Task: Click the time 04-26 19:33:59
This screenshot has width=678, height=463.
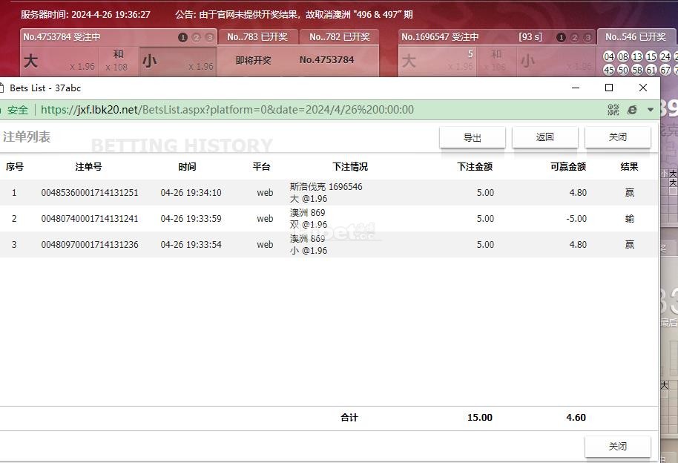Action: click(191, 219)
